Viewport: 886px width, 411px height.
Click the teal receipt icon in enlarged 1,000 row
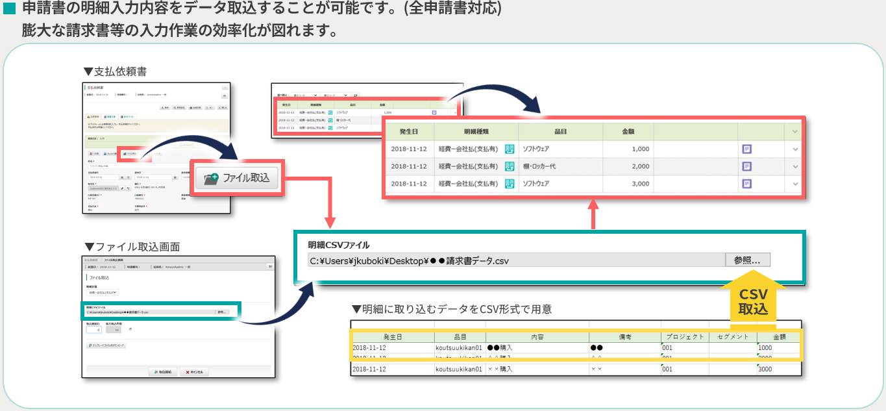click(510, 149)
